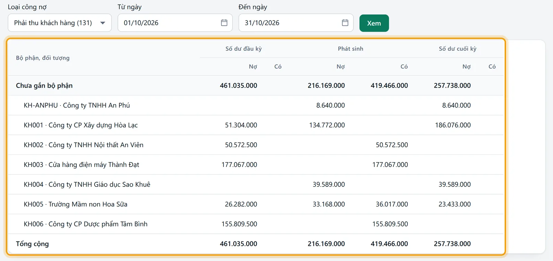Focus the 01/10/2026 start date field
553x261 pixels.
[175, 23]
